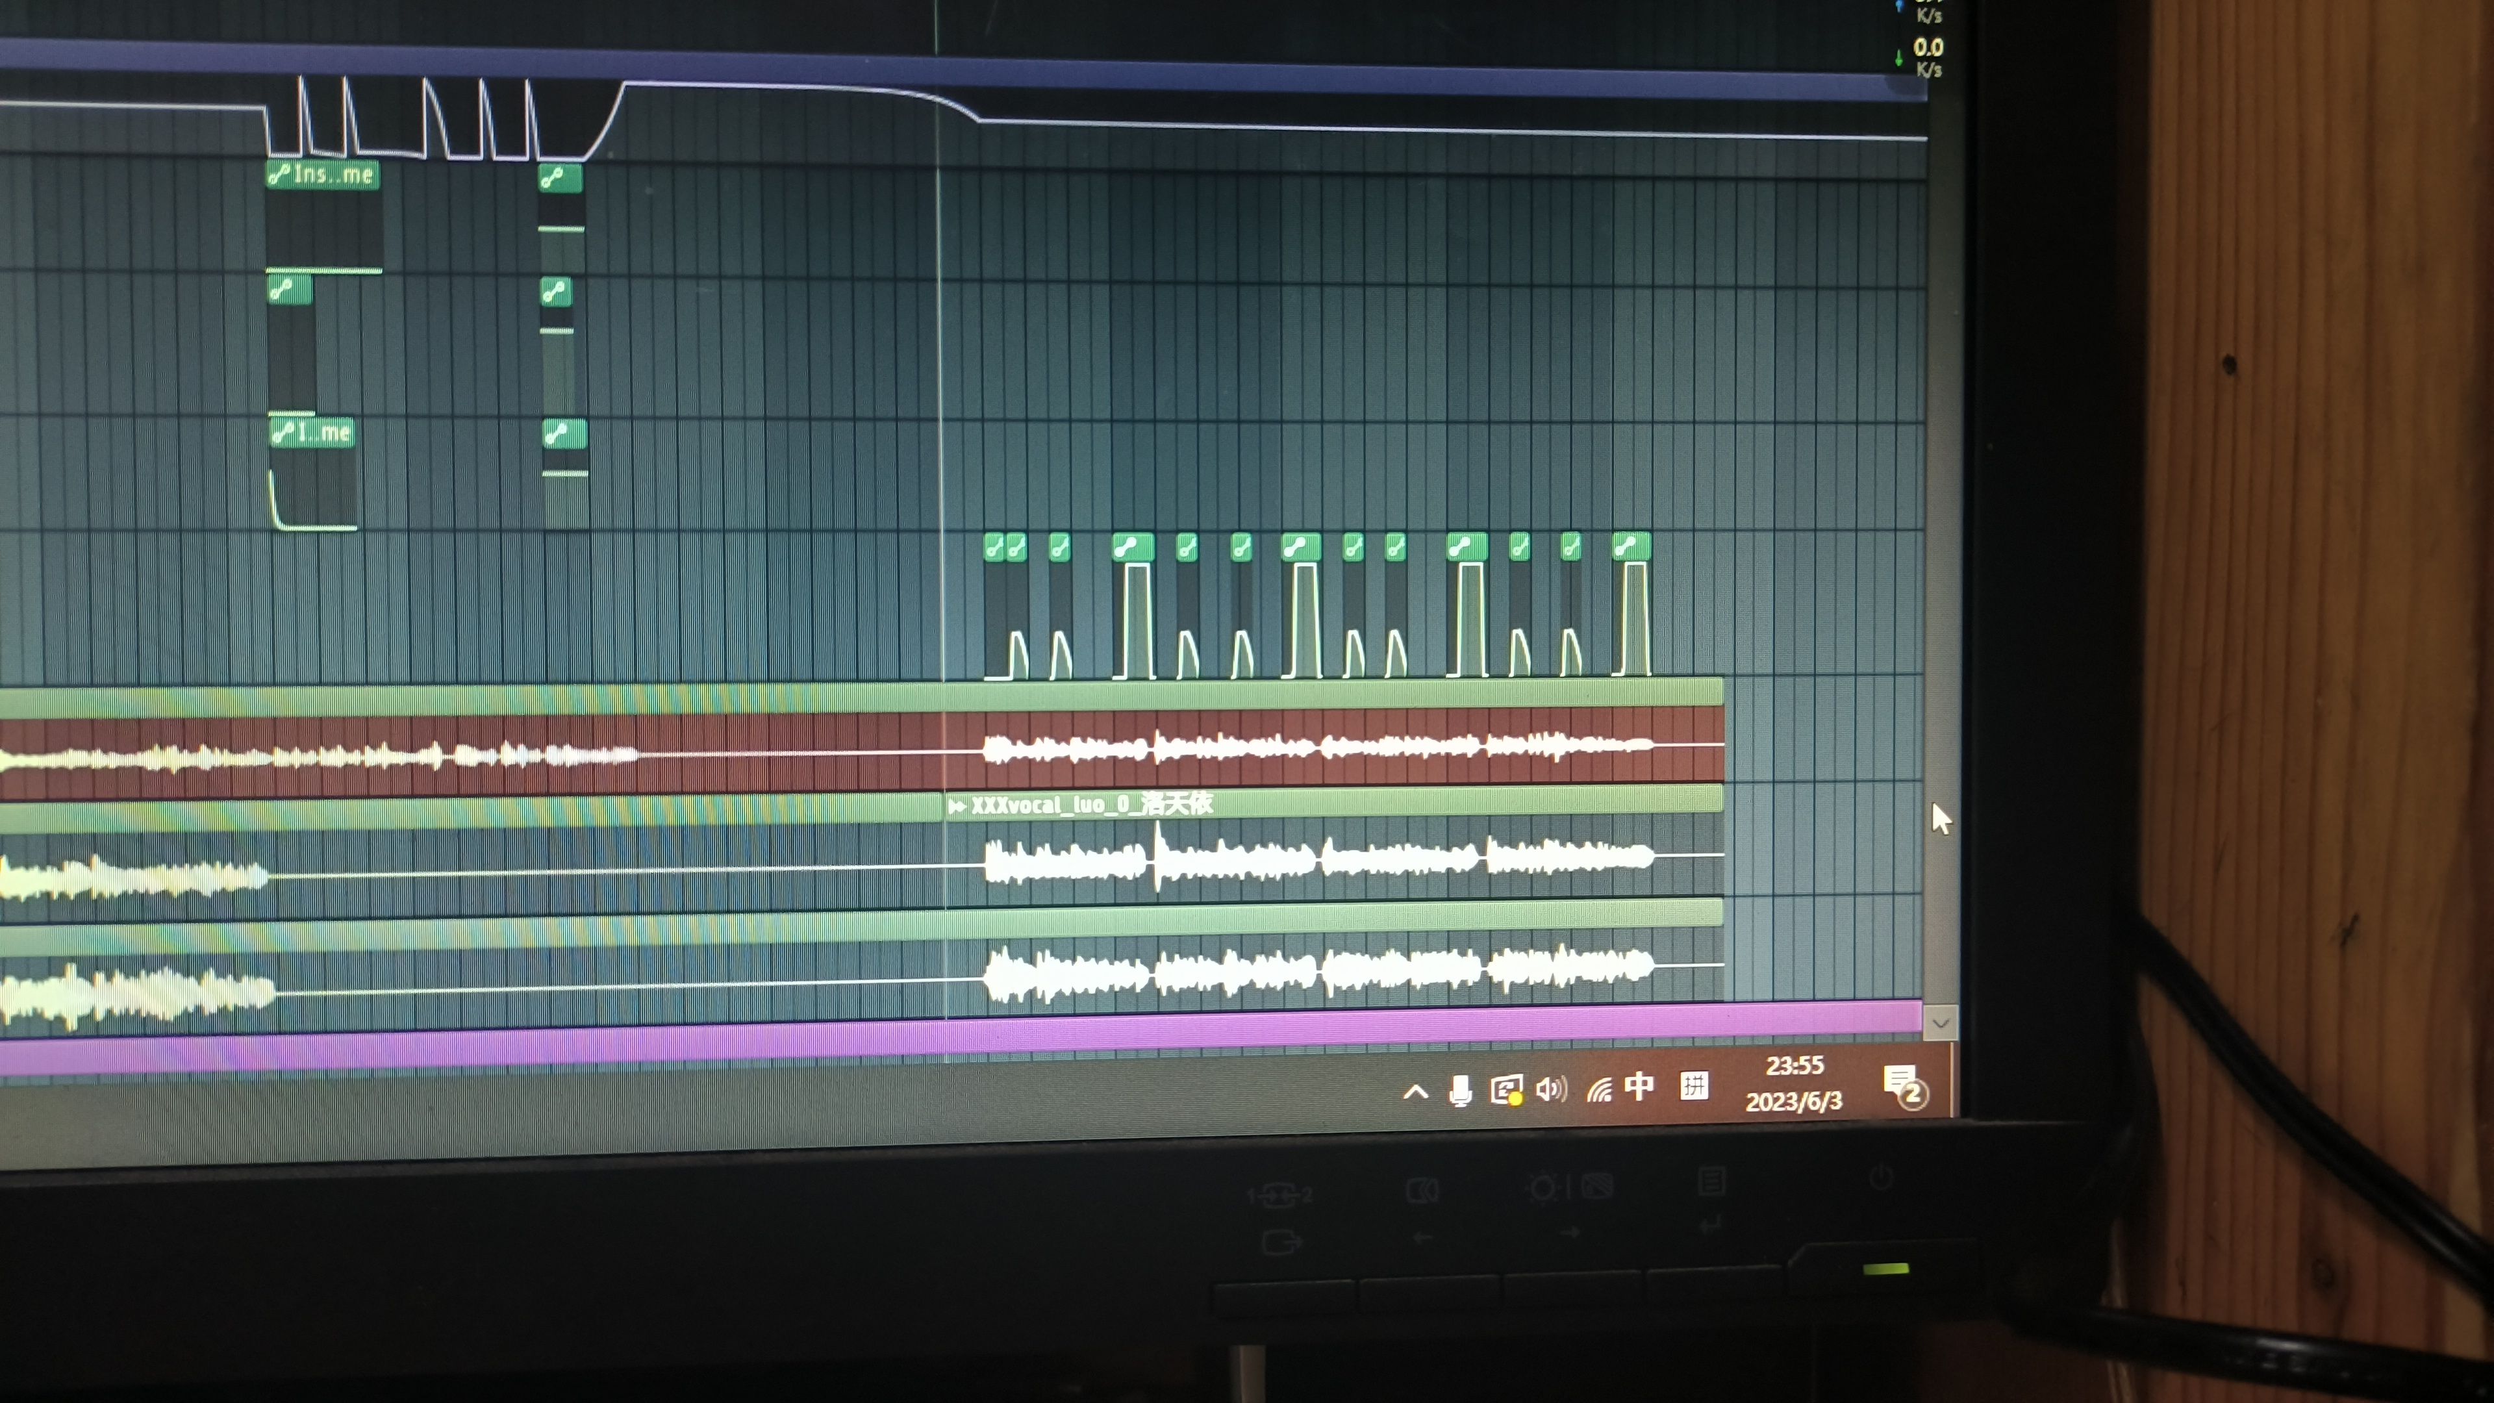Open the notification center with 2 badge
Viewport: 2494px width, 1403px height.
(x=1904, y=1085)
